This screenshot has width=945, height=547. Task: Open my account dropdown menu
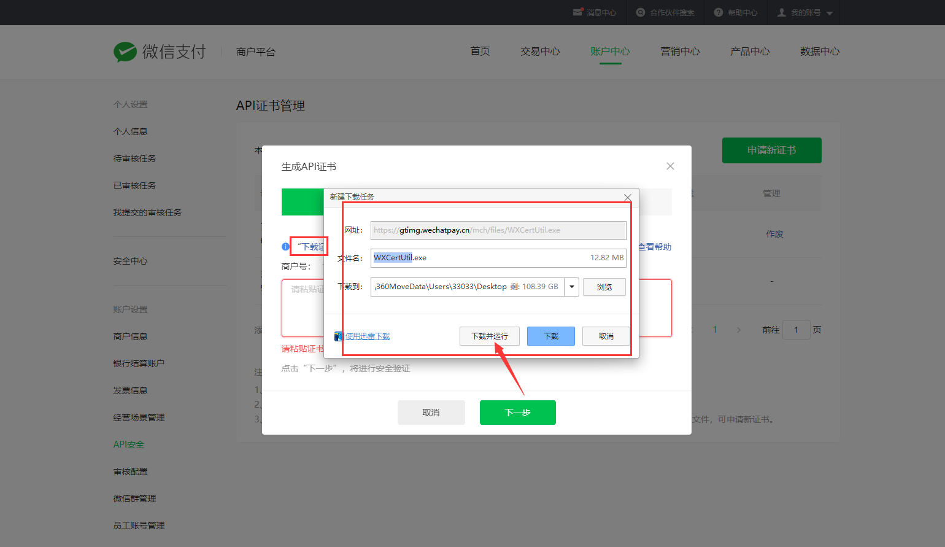coord(805,12)
